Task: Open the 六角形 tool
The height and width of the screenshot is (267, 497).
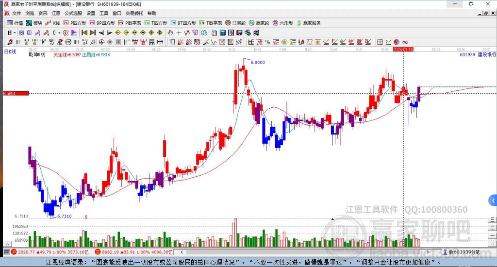Action: coord(283,23)
